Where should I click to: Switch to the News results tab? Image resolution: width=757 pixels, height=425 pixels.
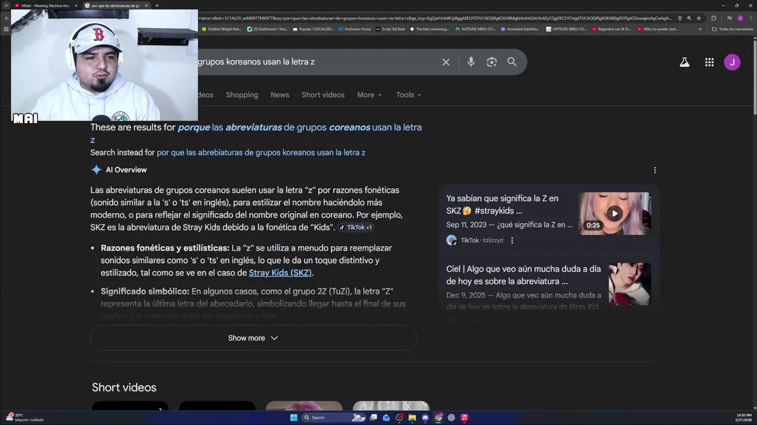280,95
